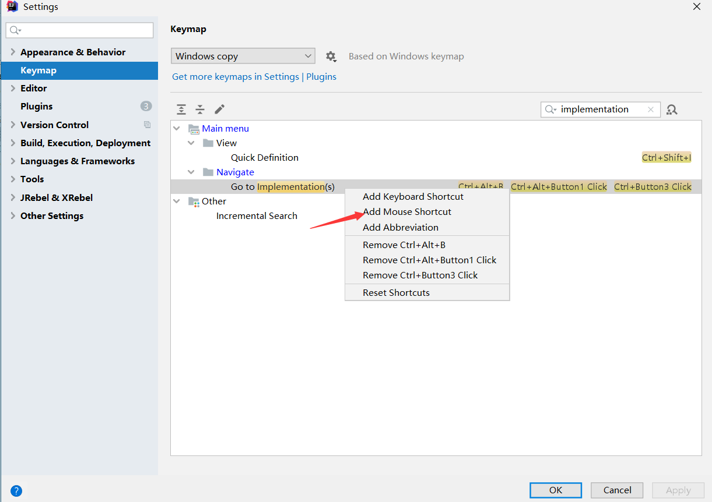Select Reset Shortcuts in context menu
Image resolution: width=712 pixels, height=502 pixels.
click(396, 292)
